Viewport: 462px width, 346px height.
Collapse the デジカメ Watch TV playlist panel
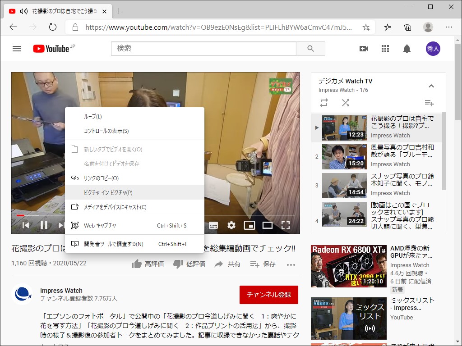click(431, 86)
